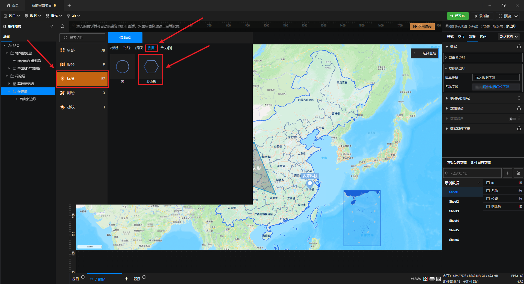
Task: Click the 退出编辑 button
Action: tap(422, 26)
